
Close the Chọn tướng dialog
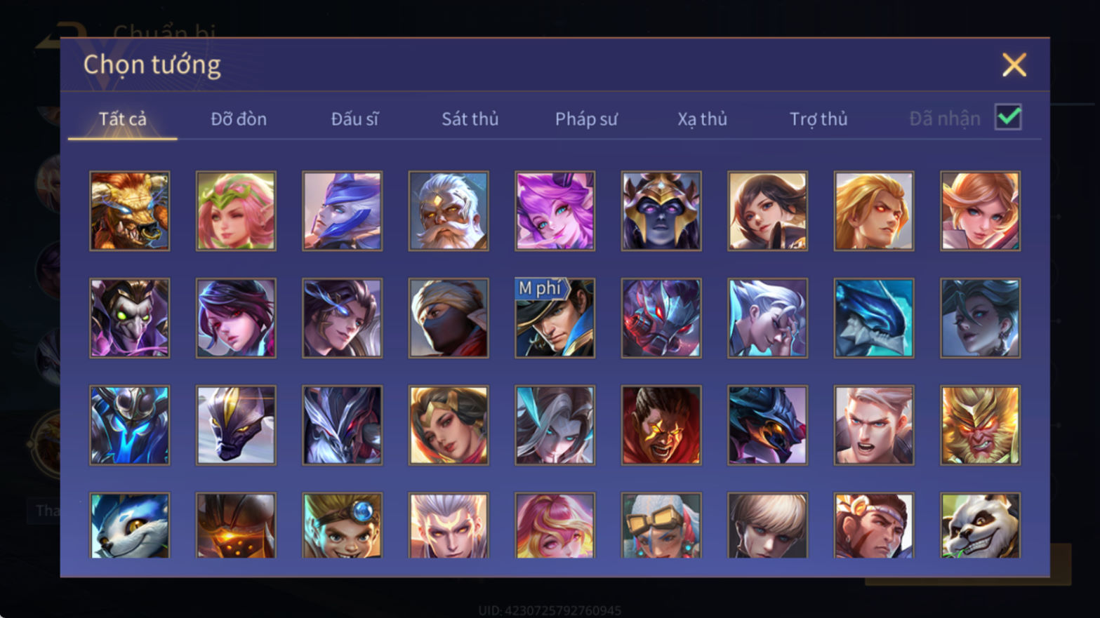click(x=1014, y=65)
